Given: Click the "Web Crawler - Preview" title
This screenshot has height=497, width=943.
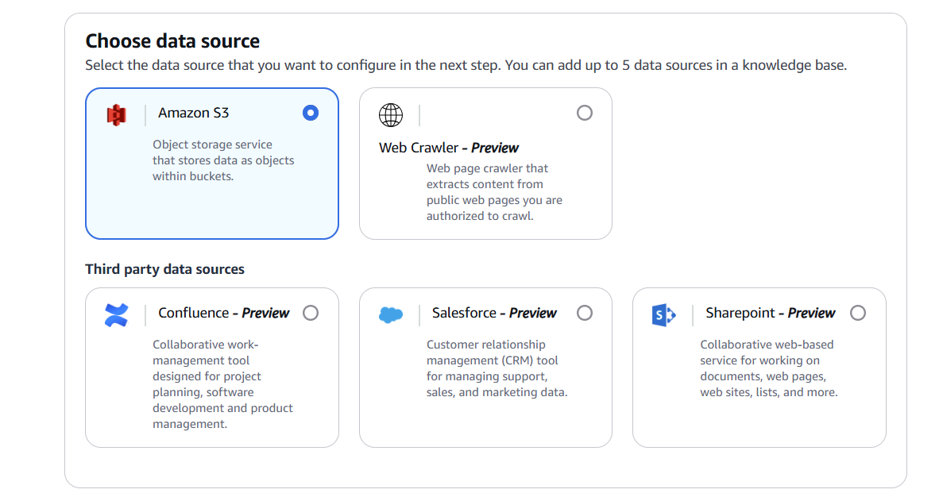Looking at the screenshot, I should tap(449, 148).
